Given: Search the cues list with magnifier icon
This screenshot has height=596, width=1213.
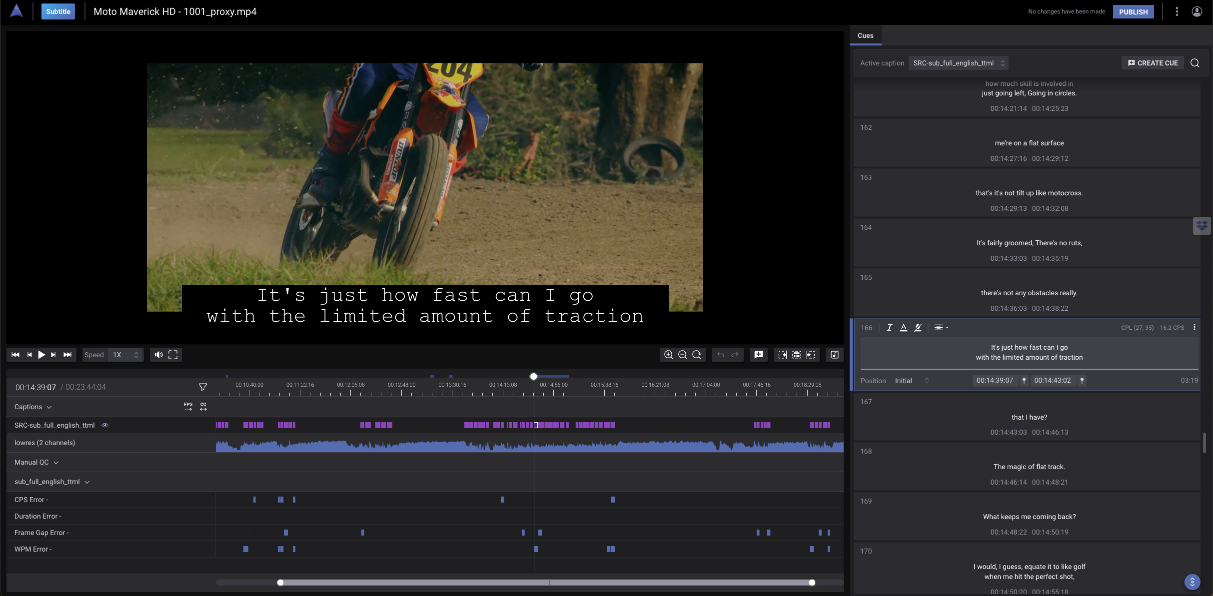Looking at the screenshot, I should (1195, 63).
